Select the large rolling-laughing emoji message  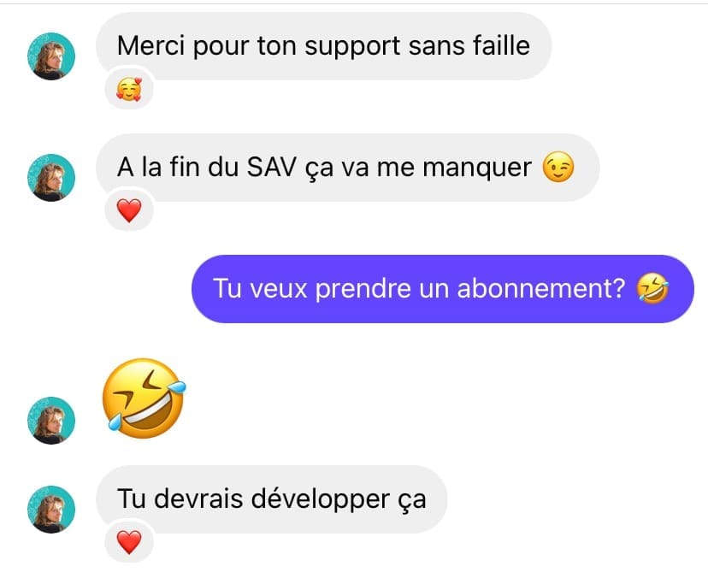coord(144,398)
